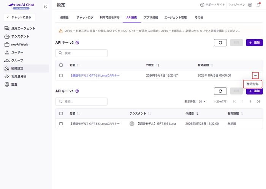The width and height of the screenshot is (266, 189).
Task: Click the ネオジャパン organization name
Action: [237, 5]
